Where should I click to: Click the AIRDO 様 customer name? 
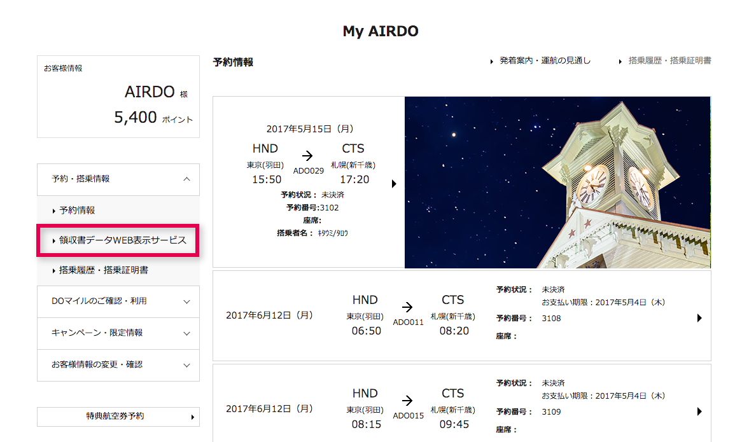click(156, 92)
